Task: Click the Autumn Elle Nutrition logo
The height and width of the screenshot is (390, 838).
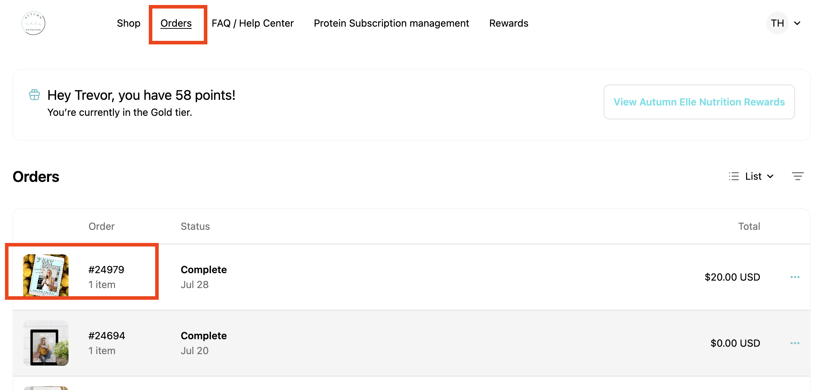Action: (33, 23)
